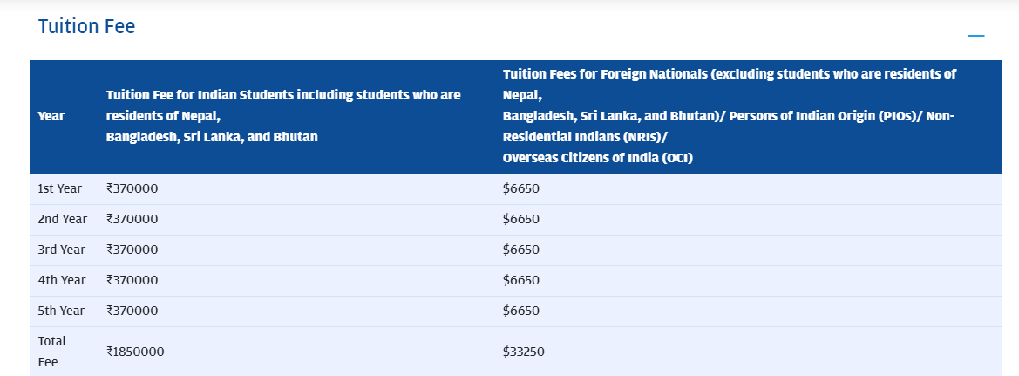Click the 5th Year ₹370000 cell
The height and width of the screenshot is (376, 1019).
[132, 311]
